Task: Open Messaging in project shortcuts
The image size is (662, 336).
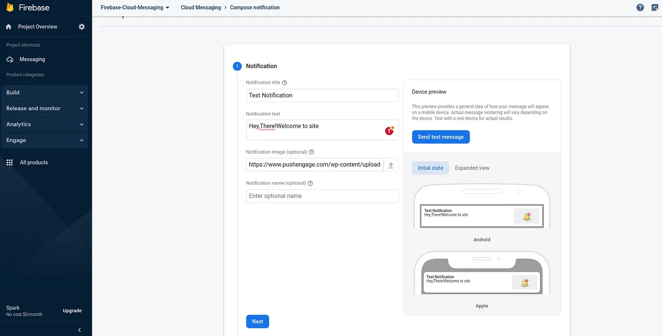Action: point(32,60)
